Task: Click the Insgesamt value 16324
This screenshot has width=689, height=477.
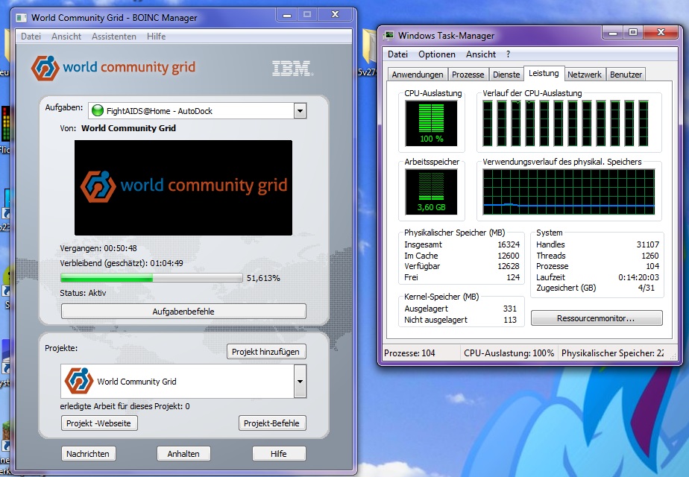Action: [509, 244]
